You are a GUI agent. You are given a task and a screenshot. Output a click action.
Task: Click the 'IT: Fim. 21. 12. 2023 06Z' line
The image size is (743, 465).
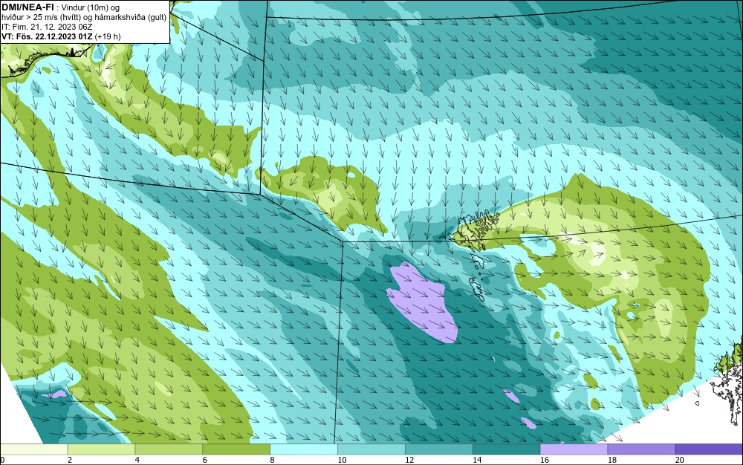pos(47,27)
